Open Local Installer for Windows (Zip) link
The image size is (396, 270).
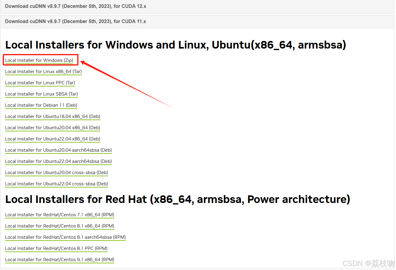pyautogui.click(x=39, y=60)
